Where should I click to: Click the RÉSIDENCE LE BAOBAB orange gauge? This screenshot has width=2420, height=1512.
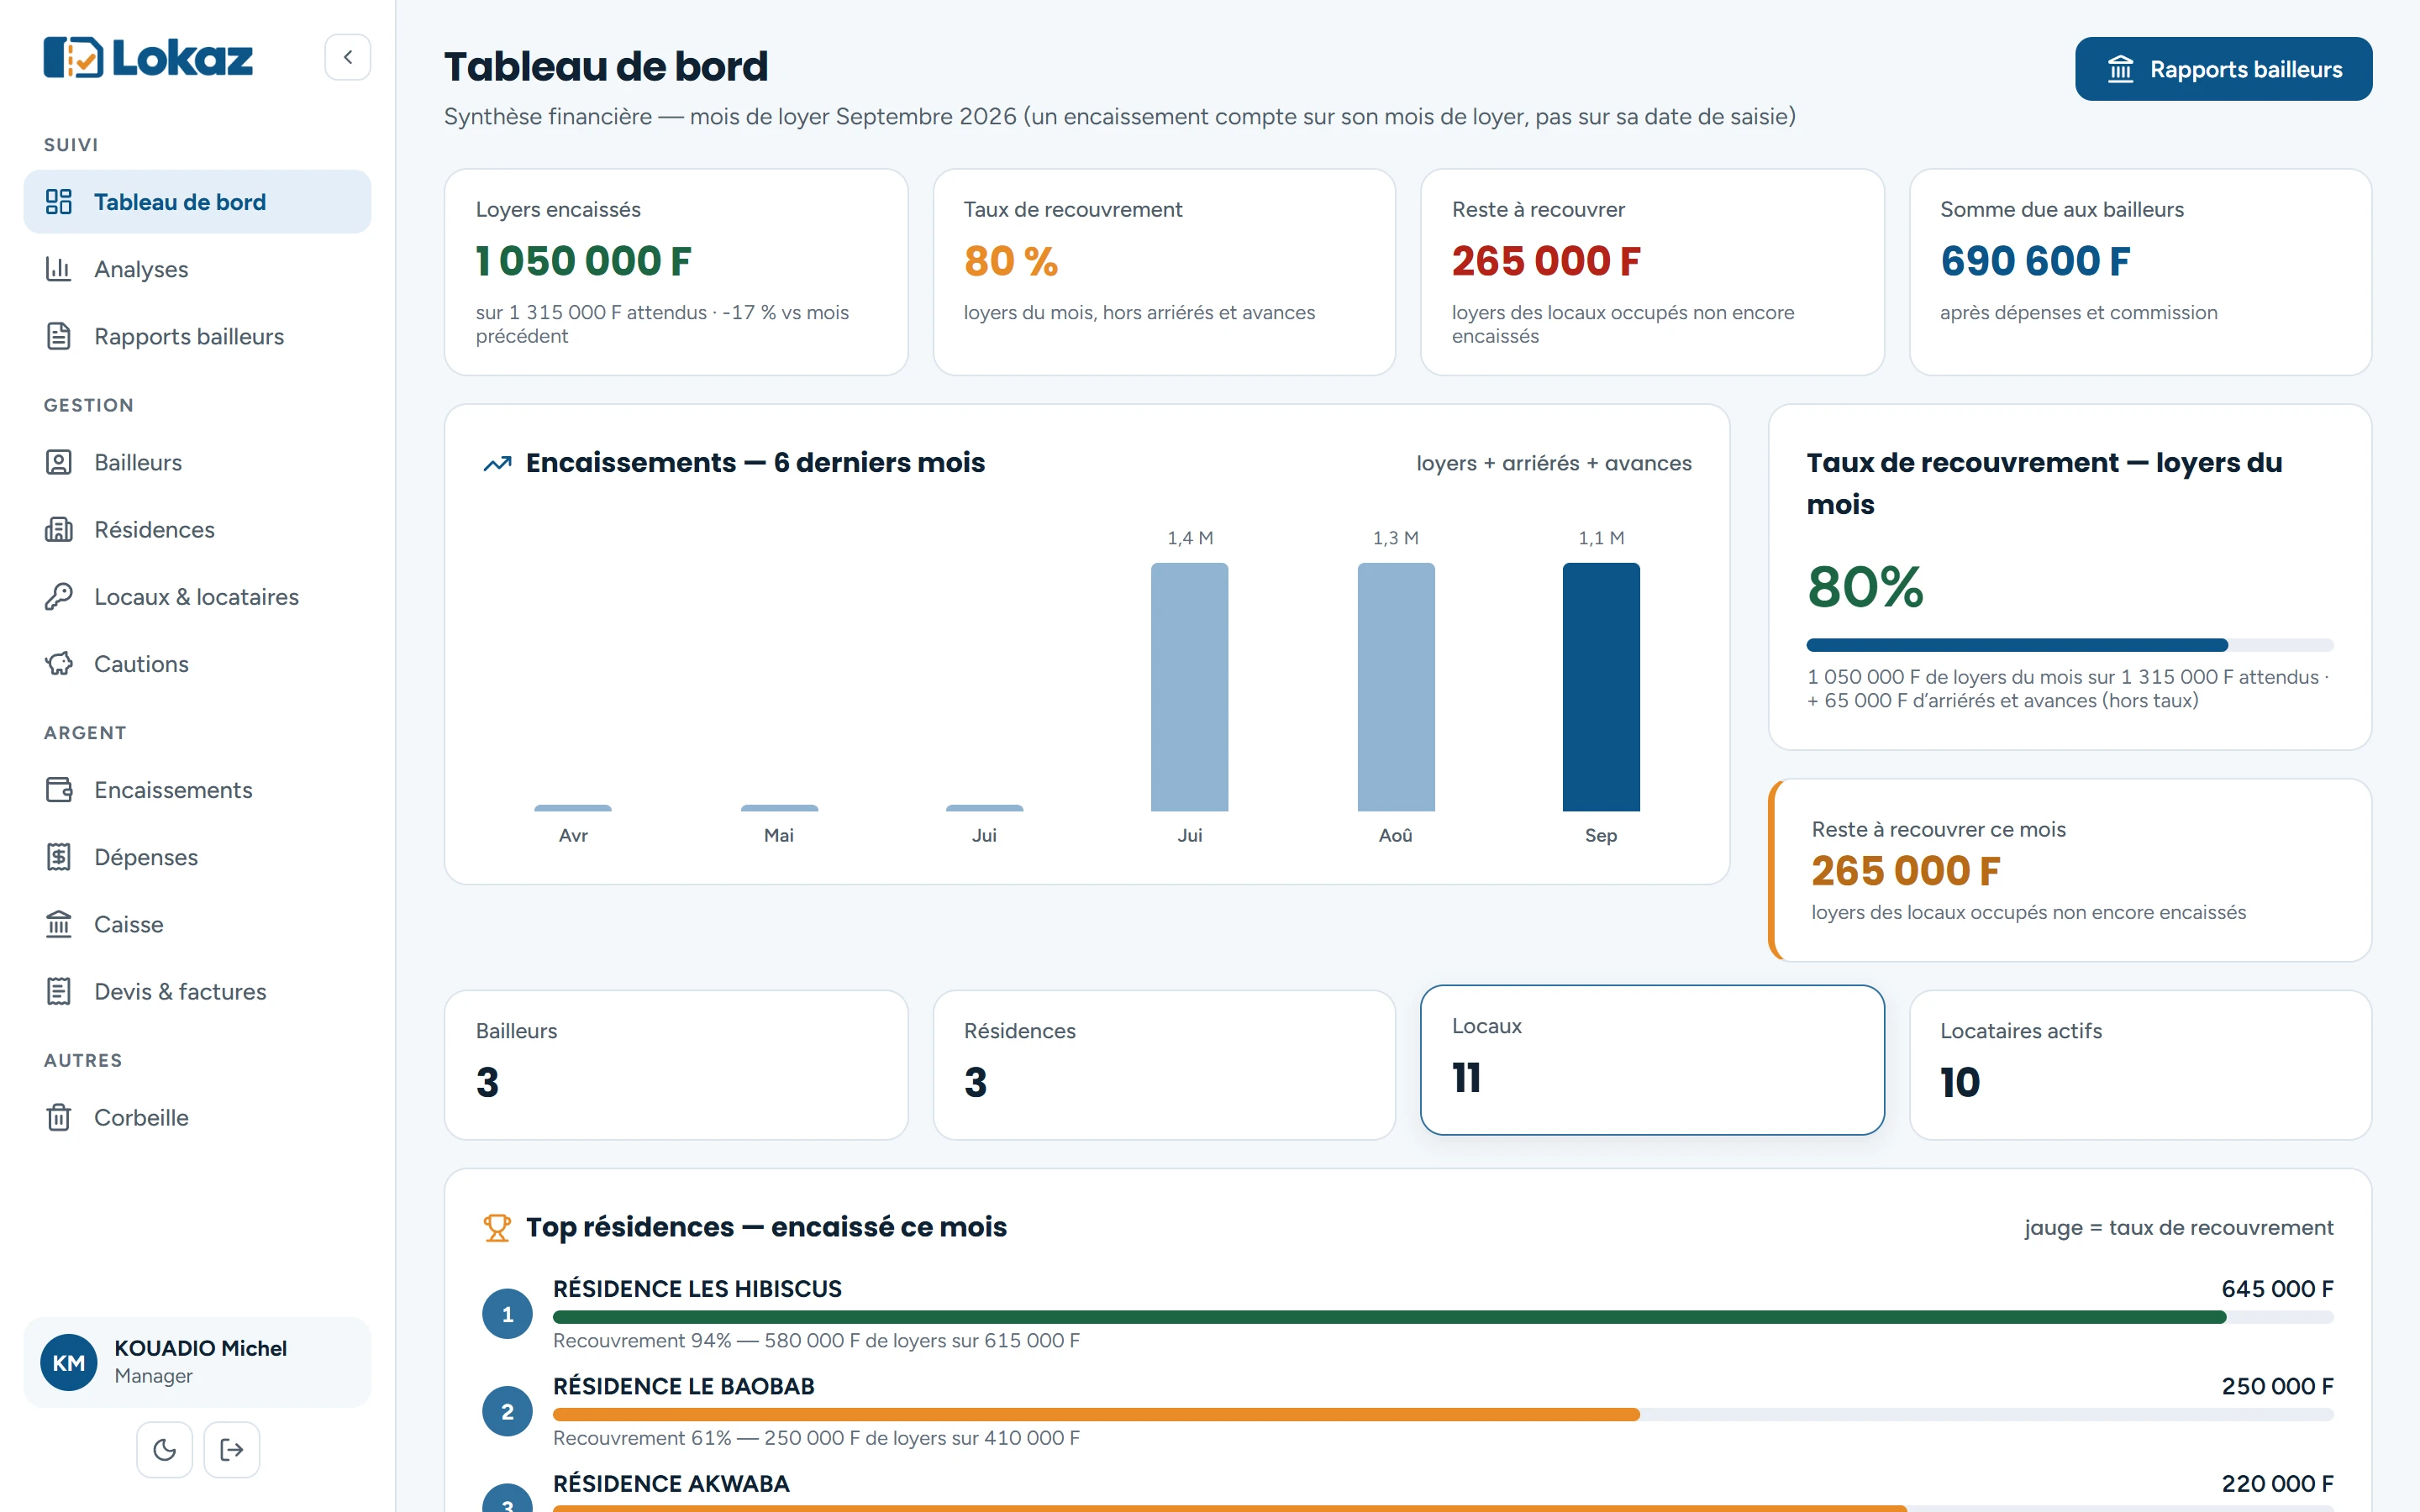click(x=1443, y=1414)
